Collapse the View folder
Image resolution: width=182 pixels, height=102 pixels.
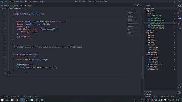tap(151, 33)
